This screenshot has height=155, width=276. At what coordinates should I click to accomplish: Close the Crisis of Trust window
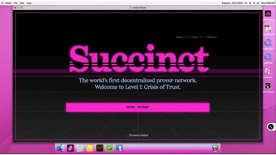[15, 8]
